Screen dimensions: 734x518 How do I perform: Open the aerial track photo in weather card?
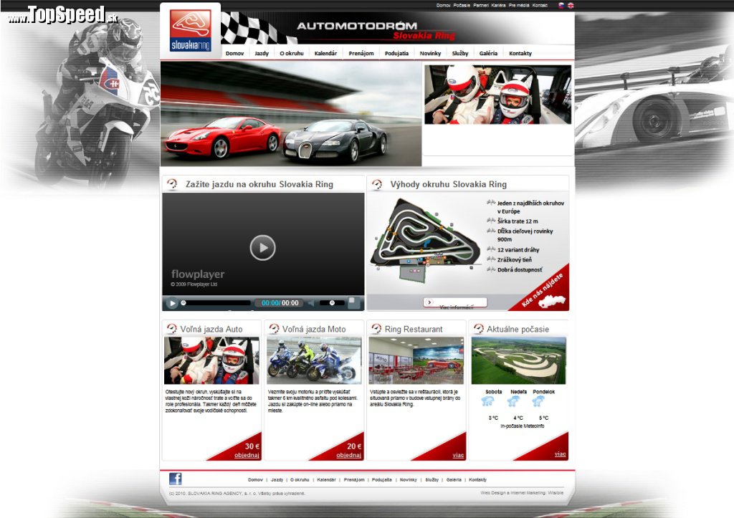coord(518,360)
